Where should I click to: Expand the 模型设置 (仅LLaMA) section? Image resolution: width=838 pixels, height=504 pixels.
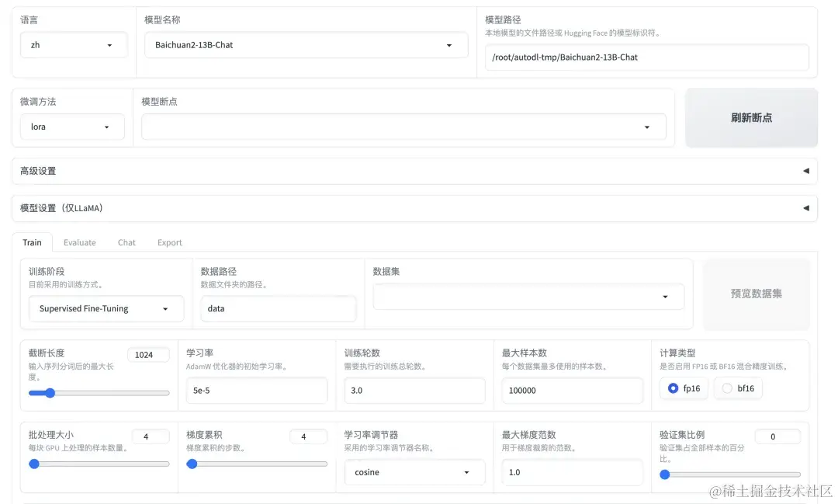click(414, 208)
